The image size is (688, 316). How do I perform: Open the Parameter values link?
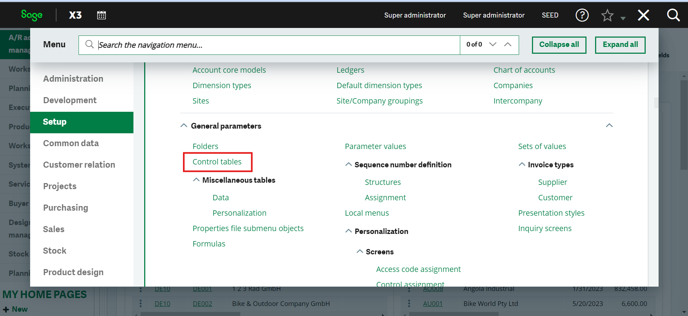375,147
